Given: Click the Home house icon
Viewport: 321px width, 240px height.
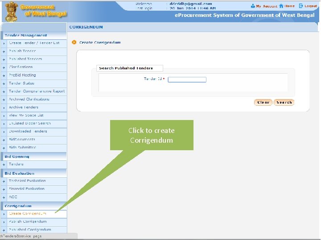Looking at the screenshot, I should (281, 6).
